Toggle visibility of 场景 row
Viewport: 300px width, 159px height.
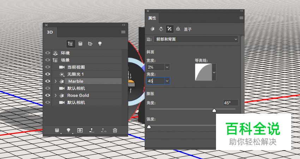coord(48,60)
